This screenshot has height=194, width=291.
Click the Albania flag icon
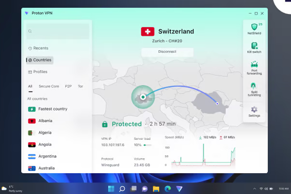pyautogui.click(x=32, y=121)
